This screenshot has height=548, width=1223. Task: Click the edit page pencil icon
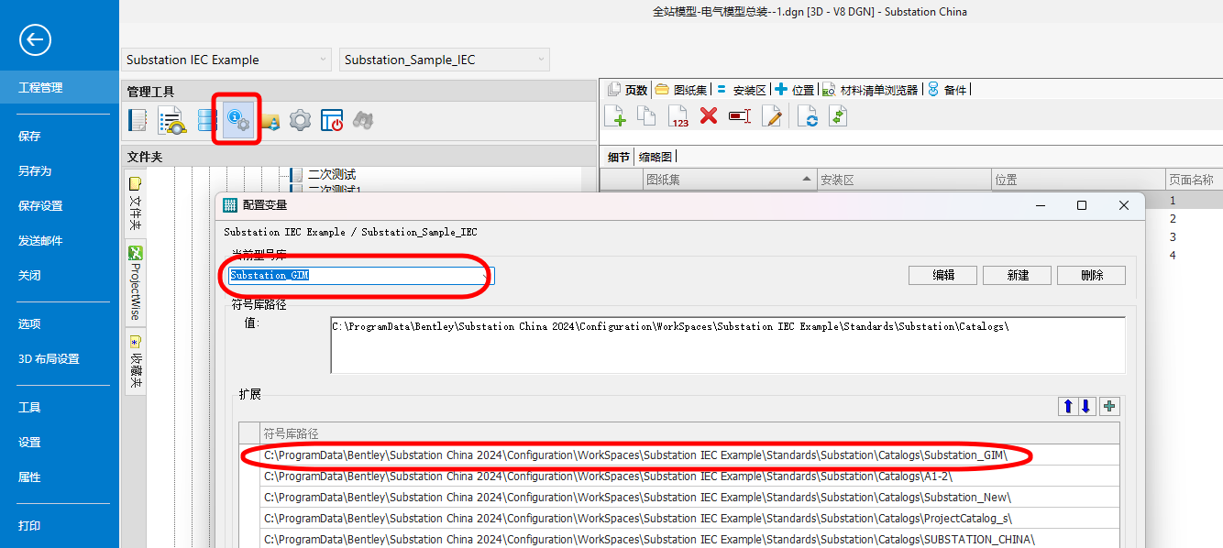point(772,115)
